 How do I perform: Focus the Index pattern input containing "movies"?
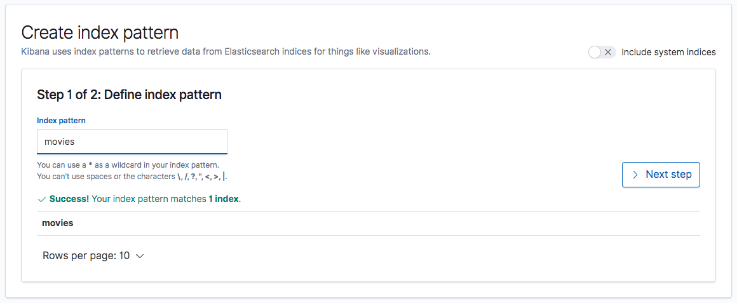pyautogui.click(x=132, y=142)
